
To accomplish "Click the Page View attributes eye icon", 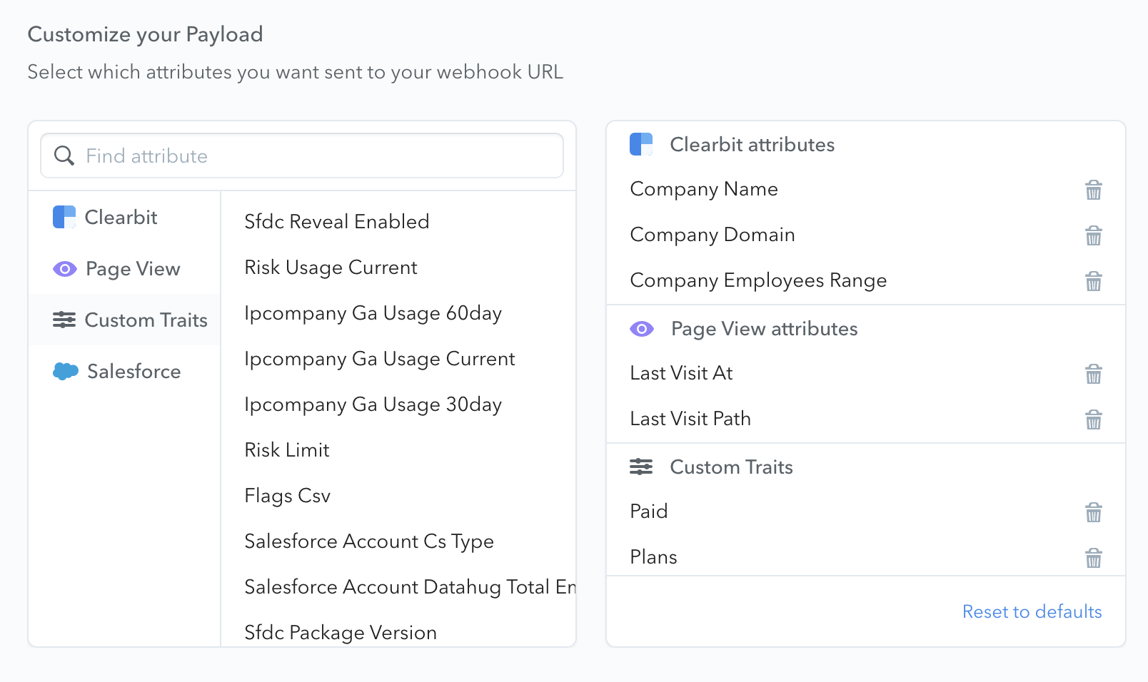I will coord(642,329).
